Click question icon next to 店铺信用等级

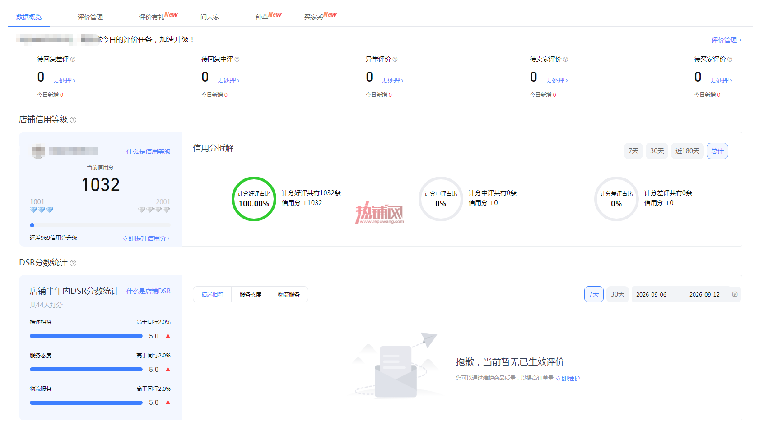pos(73,120)
